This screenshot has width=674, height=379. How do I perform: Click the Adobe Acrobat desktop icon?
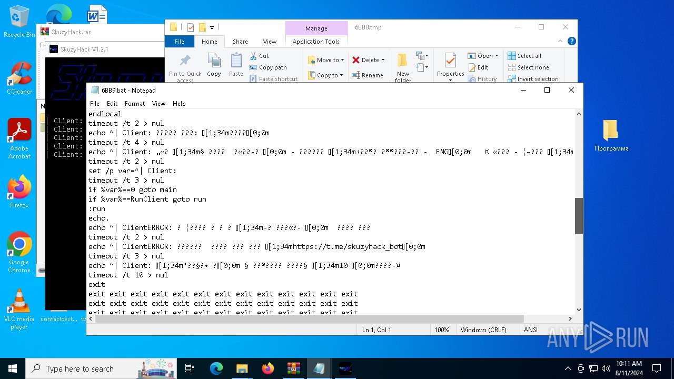pos(19,138)
